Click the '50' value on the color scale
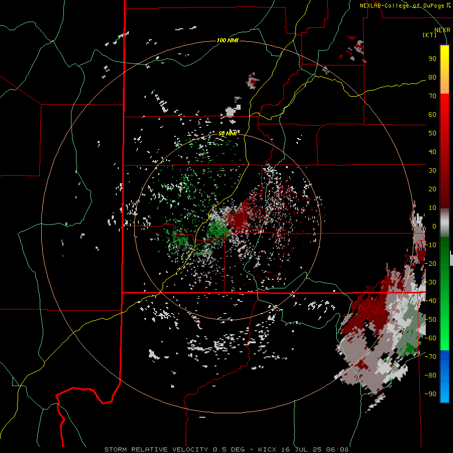 (x=432, y=133)
